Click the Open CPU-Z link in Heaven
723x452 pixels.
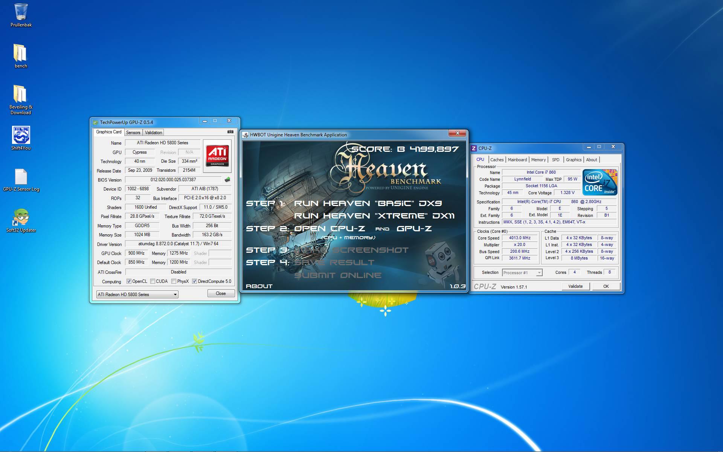tap(329, 229)
